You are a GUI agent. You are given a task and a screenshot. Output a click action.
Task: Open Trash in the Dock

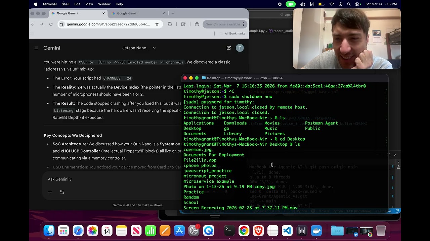pos(381,231)
